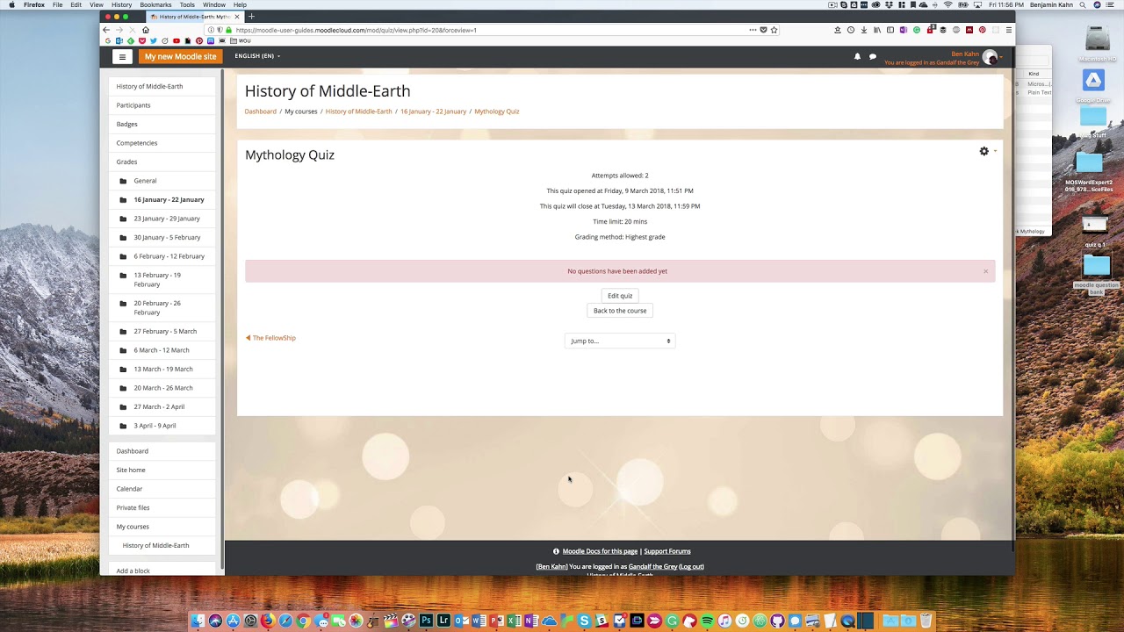Open the Tools menu in menu bar
Screen dimensions: 1124x632
point(187,4)
